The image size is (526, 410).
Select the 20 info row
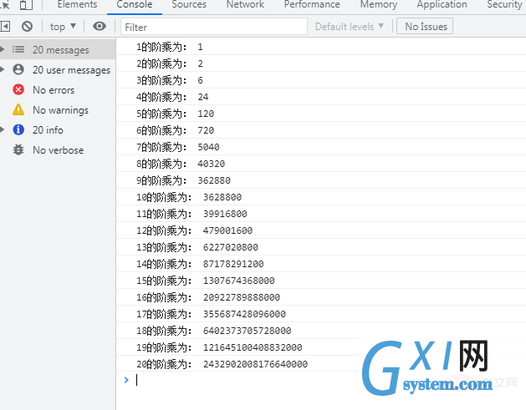pyautogui.click(x=58, y=129)
